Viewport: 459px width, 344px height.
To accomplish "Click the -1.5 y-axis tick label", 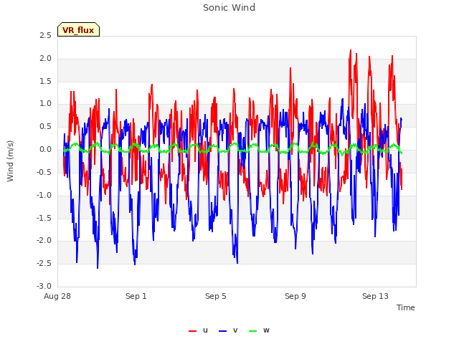I will tap(44, 218).
